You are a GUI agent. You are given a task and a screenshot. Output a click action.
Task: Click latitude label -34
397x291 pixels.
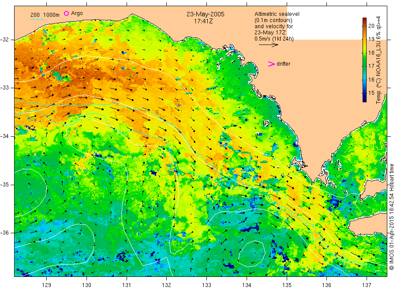pos(4,136)
